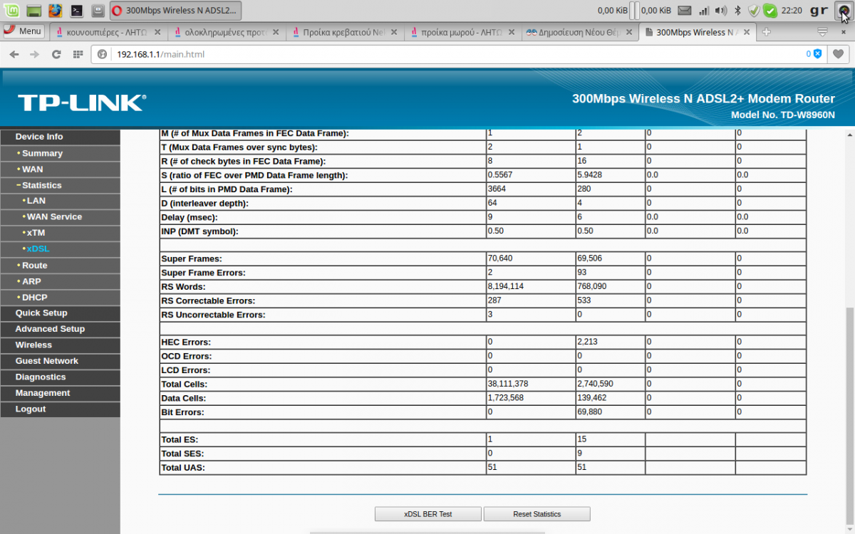Viewport: 855px width, 534px height.
Task: Open the Linux Mint menu icon
Action: 11,11
